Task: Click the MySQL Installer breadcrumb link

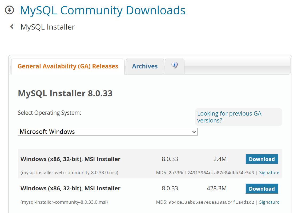Action: (x=47, y=27)
